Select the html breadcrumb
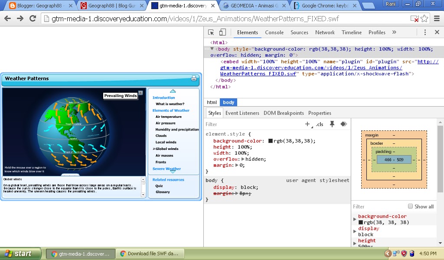Image resolution: width=444 pixels, height=260 pixels. pyautogui.click(x=212, y=102)
